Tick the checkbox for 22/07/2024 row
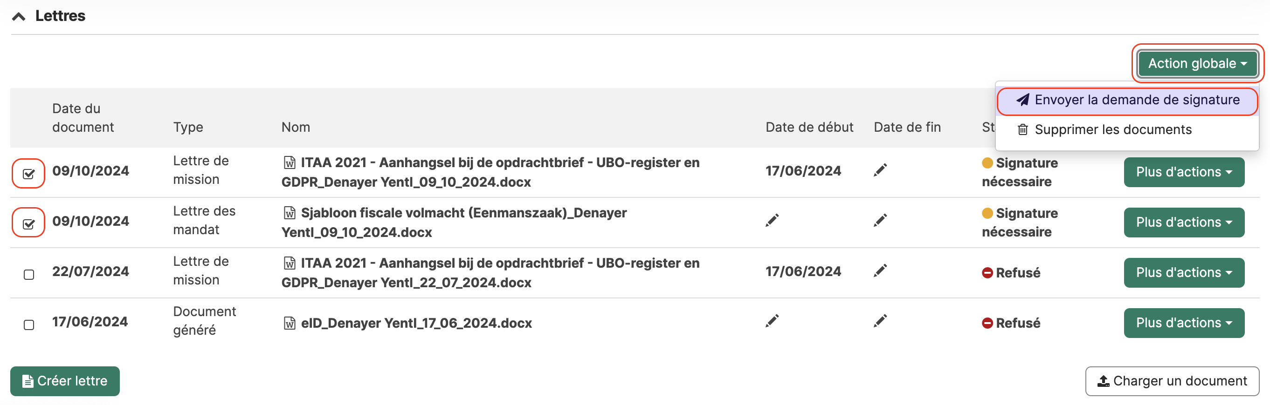The width and height of the screenshot is (1270, 405). (28, 275)
